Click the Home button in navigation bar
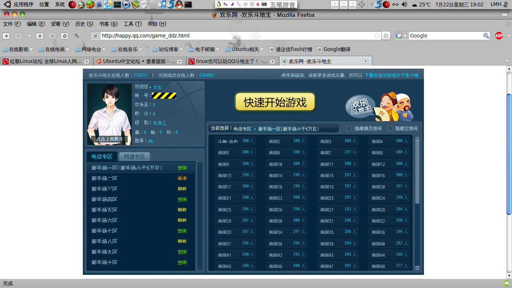Screen dimensions: 512x288 click(x=65, y=36)
